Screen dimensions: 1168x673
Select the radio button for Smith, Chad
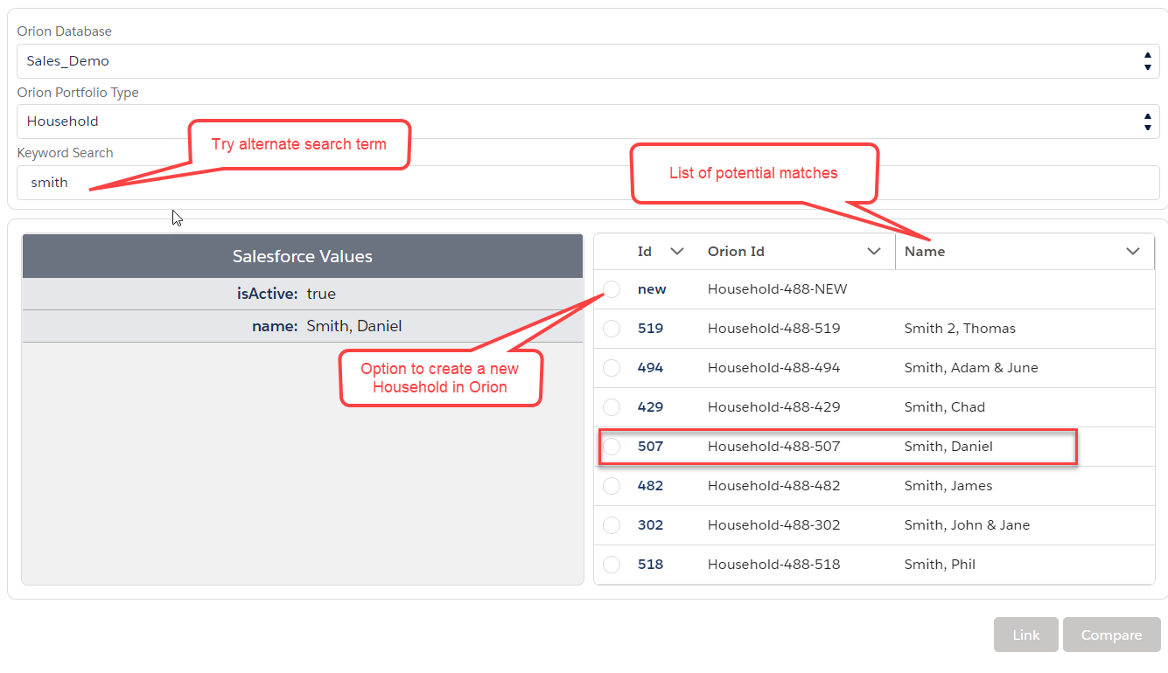point(612,407)
